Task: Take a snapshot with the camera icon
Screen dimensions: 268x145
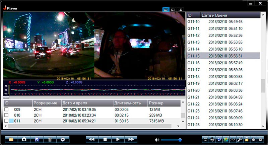Action: click(x=24, y=139)
